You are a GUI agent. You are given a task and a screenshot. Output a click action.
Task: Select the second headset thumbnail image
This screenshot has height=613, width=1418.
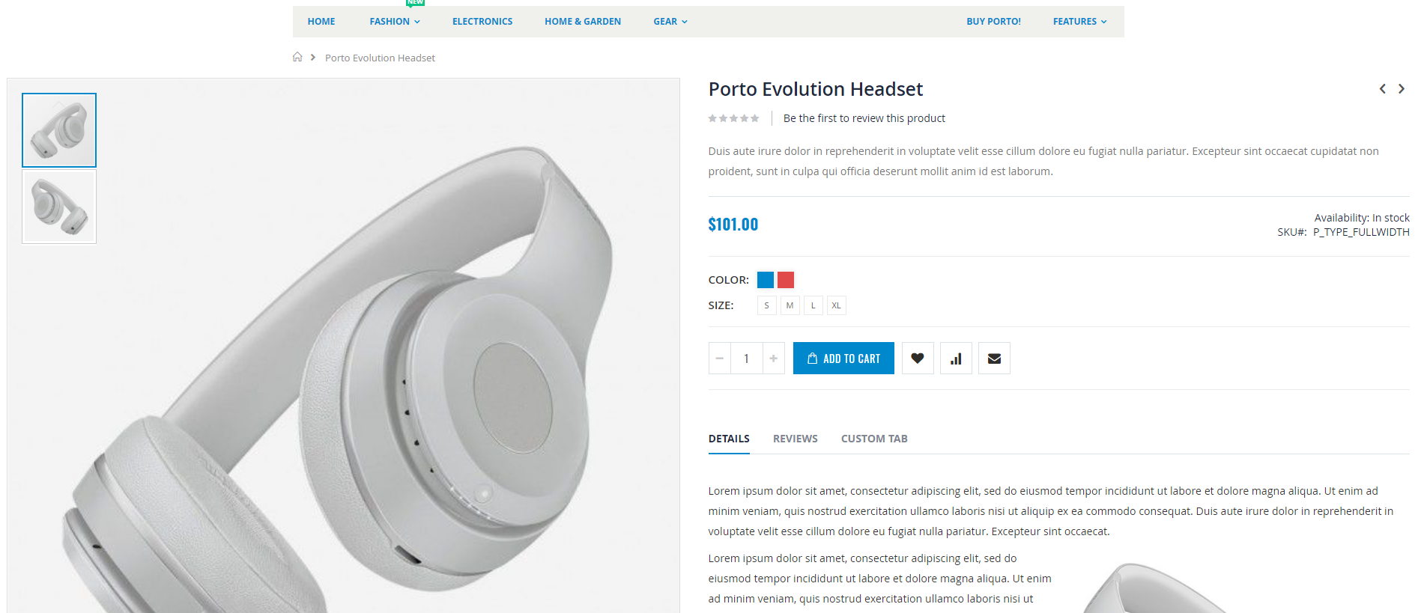point(59,207)
